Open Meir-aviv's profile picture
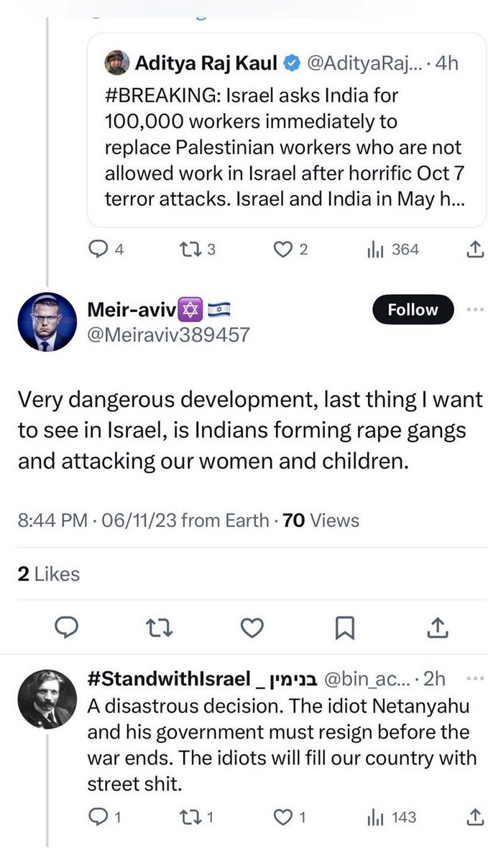Screen dimensions: 488x863 [46, 321]
